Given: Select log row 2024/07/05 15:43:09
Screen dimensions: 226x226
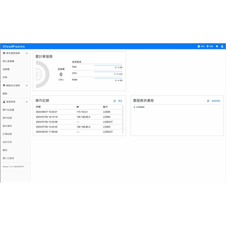Looking at the screenshot, I should [78, 122].
